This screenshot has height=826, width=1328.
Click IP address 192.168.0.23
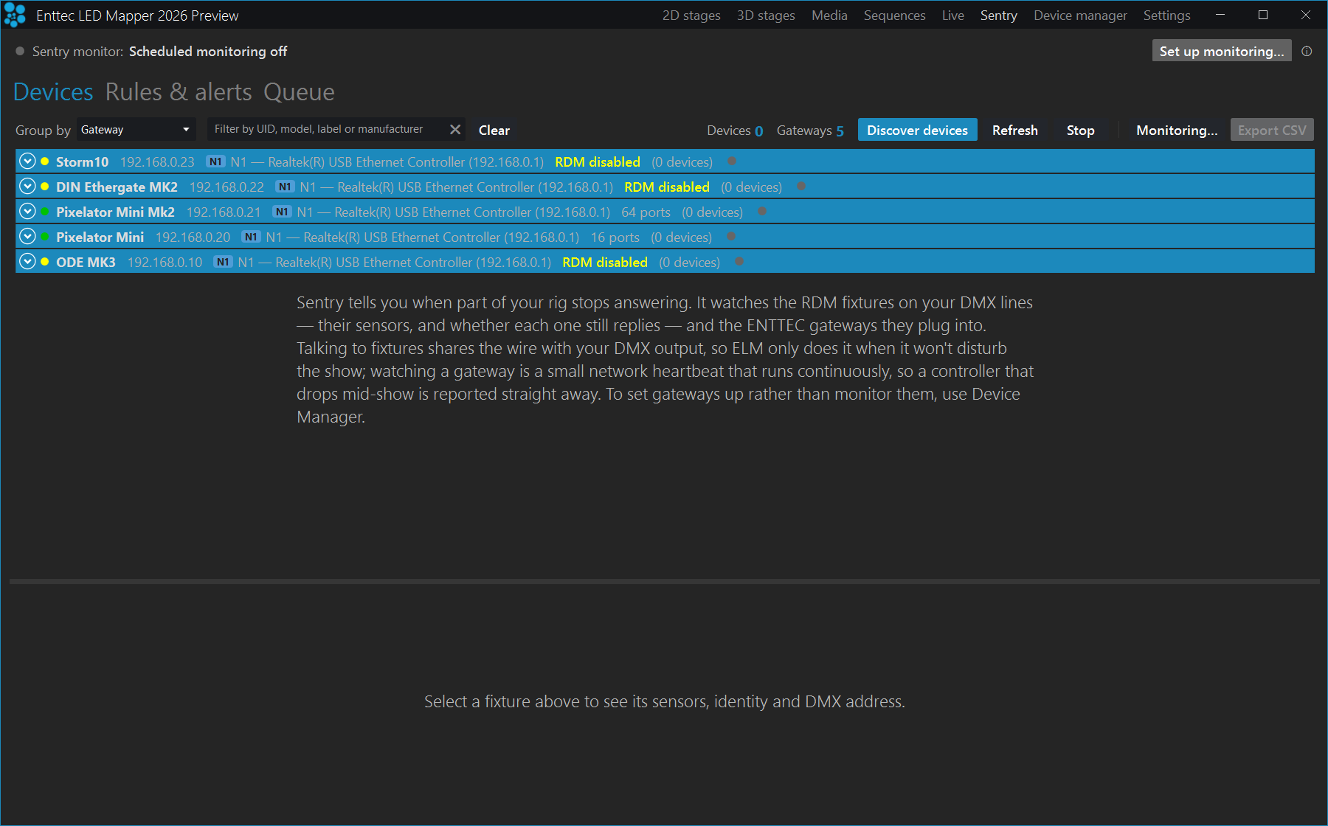tap(157, 162)
